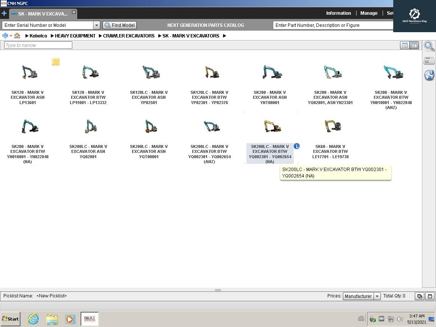
Task: Open the news panel from the right sidebar
Action: pyautogui.click(x=429, y=60)
